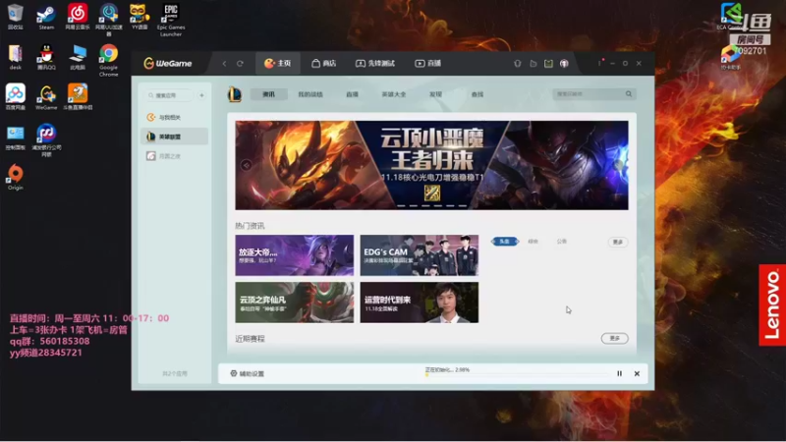Select the second news filter option
The width and height of the screenshot is (786, 442).
click(x=533, y=242)
